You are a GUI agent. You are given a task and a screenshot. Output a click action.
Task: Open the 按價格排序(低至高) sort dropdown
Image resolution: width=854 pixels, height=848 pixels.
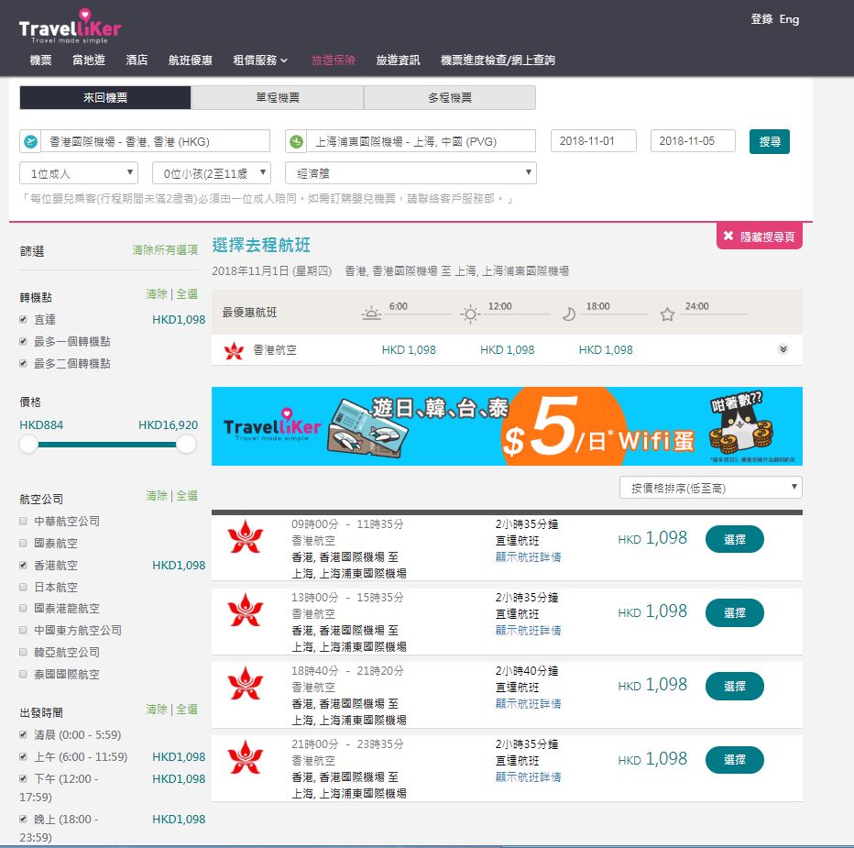(x=711, y=488)
